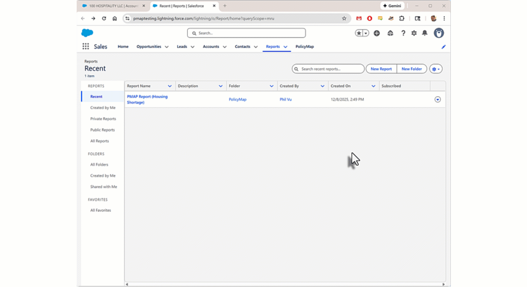
Task: Open the list view settings gear
Action: pyautogui.click(x=436, y=69)
